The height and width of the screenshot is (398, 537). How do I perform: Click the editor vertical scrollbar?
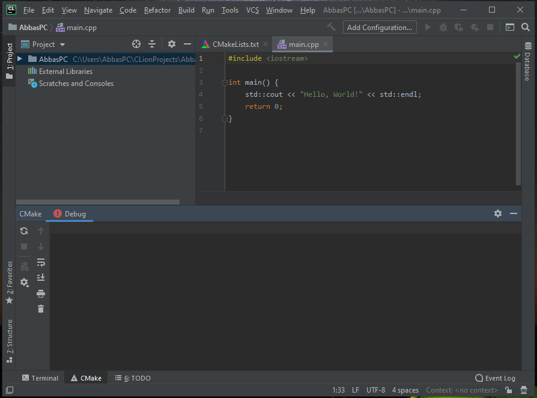pos(518,124)
